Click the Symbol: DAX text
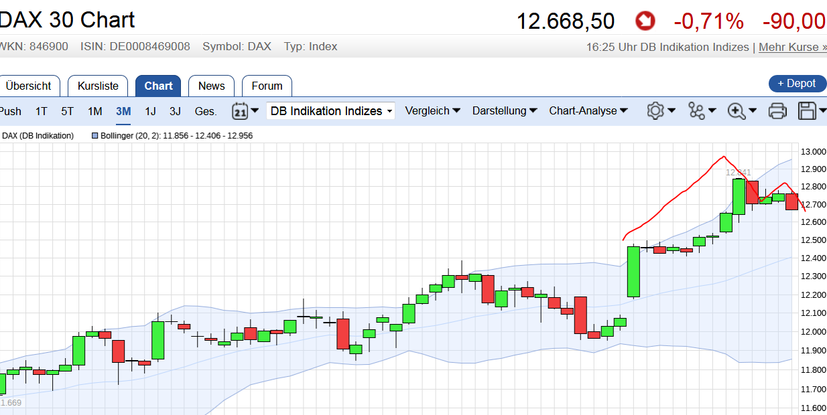 click(237, 47)
